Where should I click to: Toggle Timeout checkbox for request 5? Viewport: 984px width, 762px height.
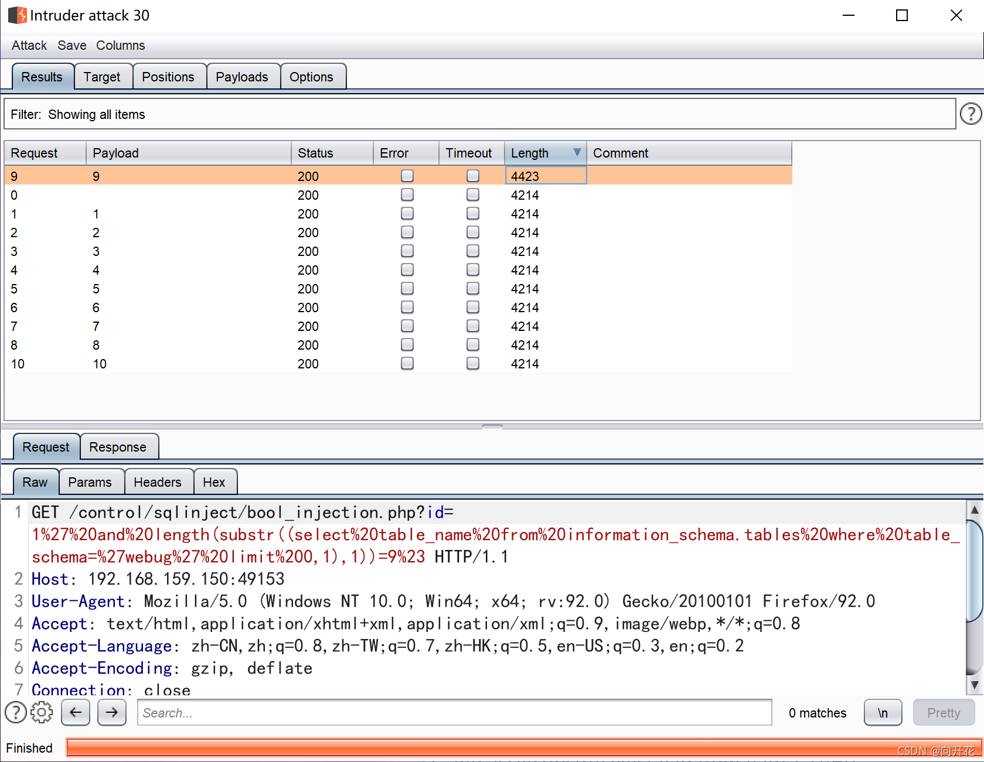tap(473, 288)
